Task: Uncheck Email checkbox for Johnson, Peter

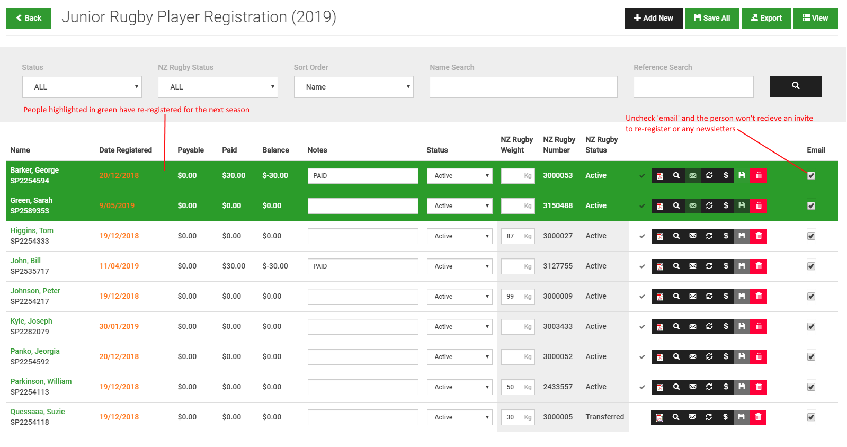Action: point(811,297)
